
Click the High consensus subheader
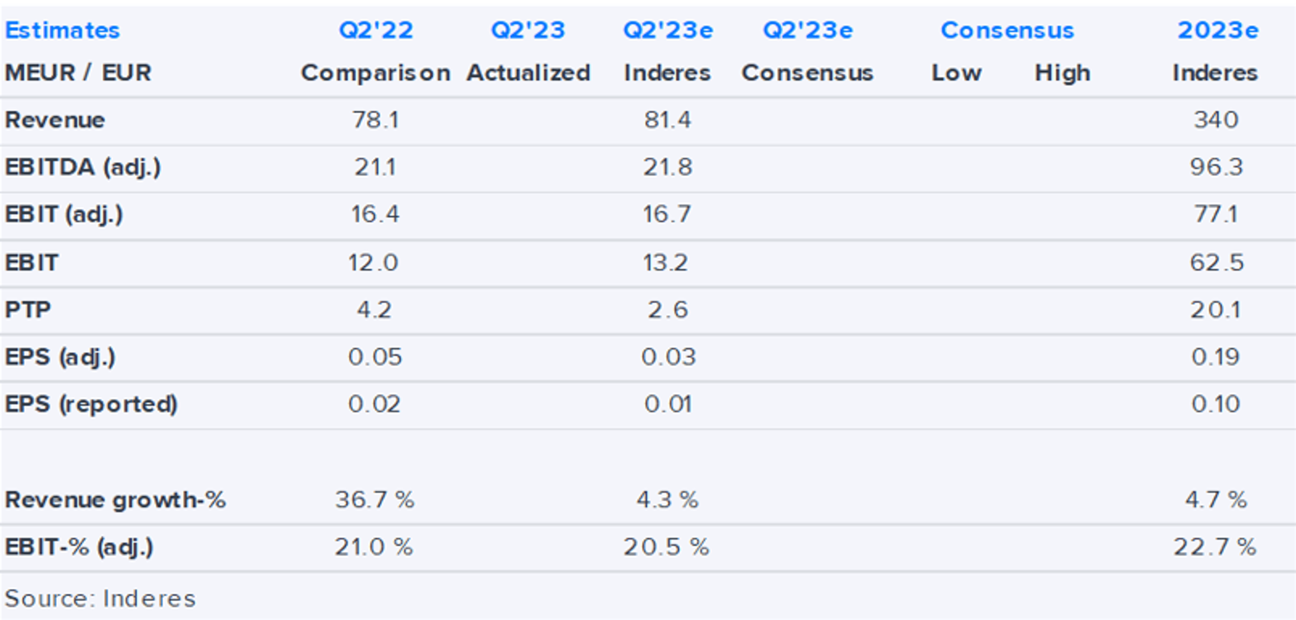(x=1062, y=73)
